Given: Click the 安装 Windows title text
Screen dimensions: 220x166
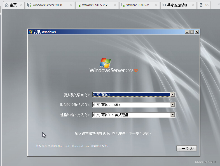Looking at the screenshot, I should 45,32.
